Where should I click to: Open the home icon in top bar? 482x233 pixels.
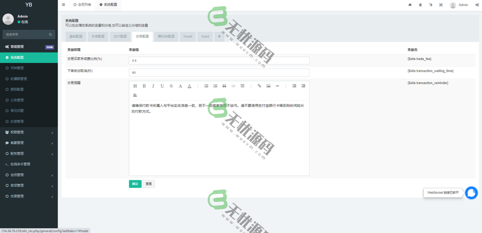(410, 5)
